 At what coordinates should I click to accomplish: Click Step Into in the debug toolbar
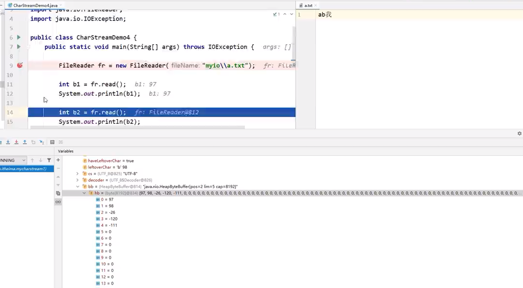coord(8,142)
